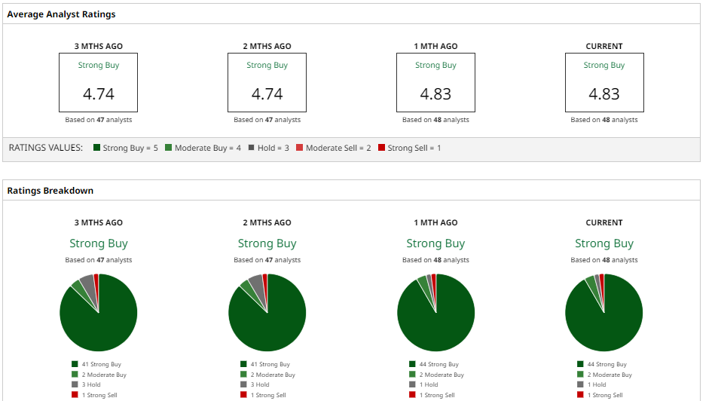Click the '3 MTHS AGO' header in Average Analyst Ratings
This screenshot has width=718, height=401.
coord(99,46)
